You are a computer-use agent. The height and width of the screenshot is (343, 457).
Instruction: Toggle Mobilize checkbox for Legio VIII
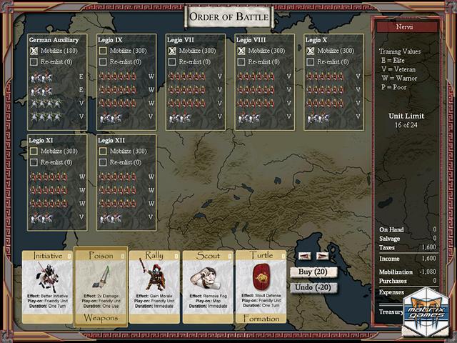(x=241, y=51)
